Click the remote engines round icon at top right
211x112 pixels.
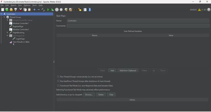click(x=209, y=10)
